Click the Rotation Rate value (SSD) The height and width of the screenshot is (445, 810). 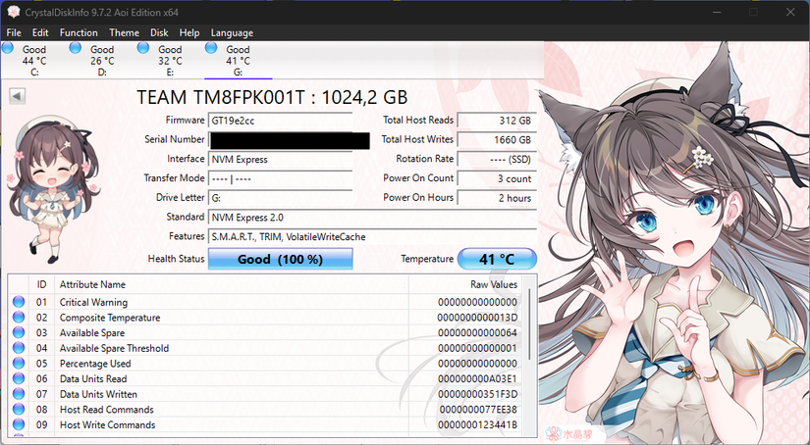(497, 160)
